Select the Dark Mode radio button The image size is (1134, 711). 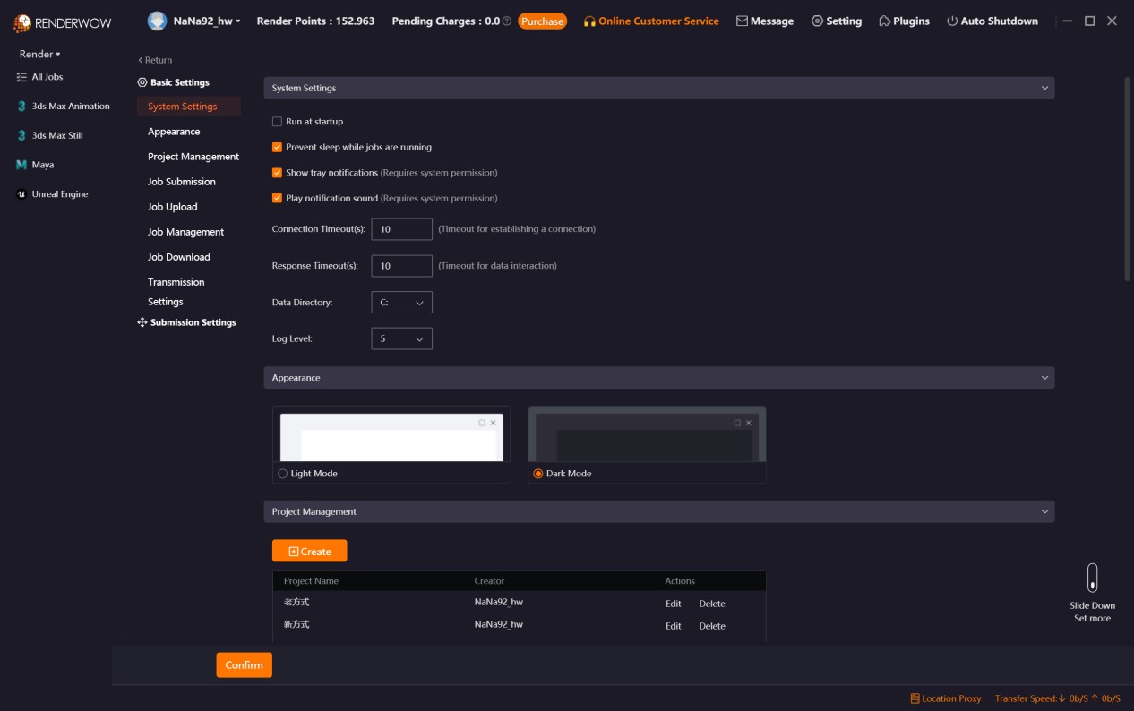(538, 474)
